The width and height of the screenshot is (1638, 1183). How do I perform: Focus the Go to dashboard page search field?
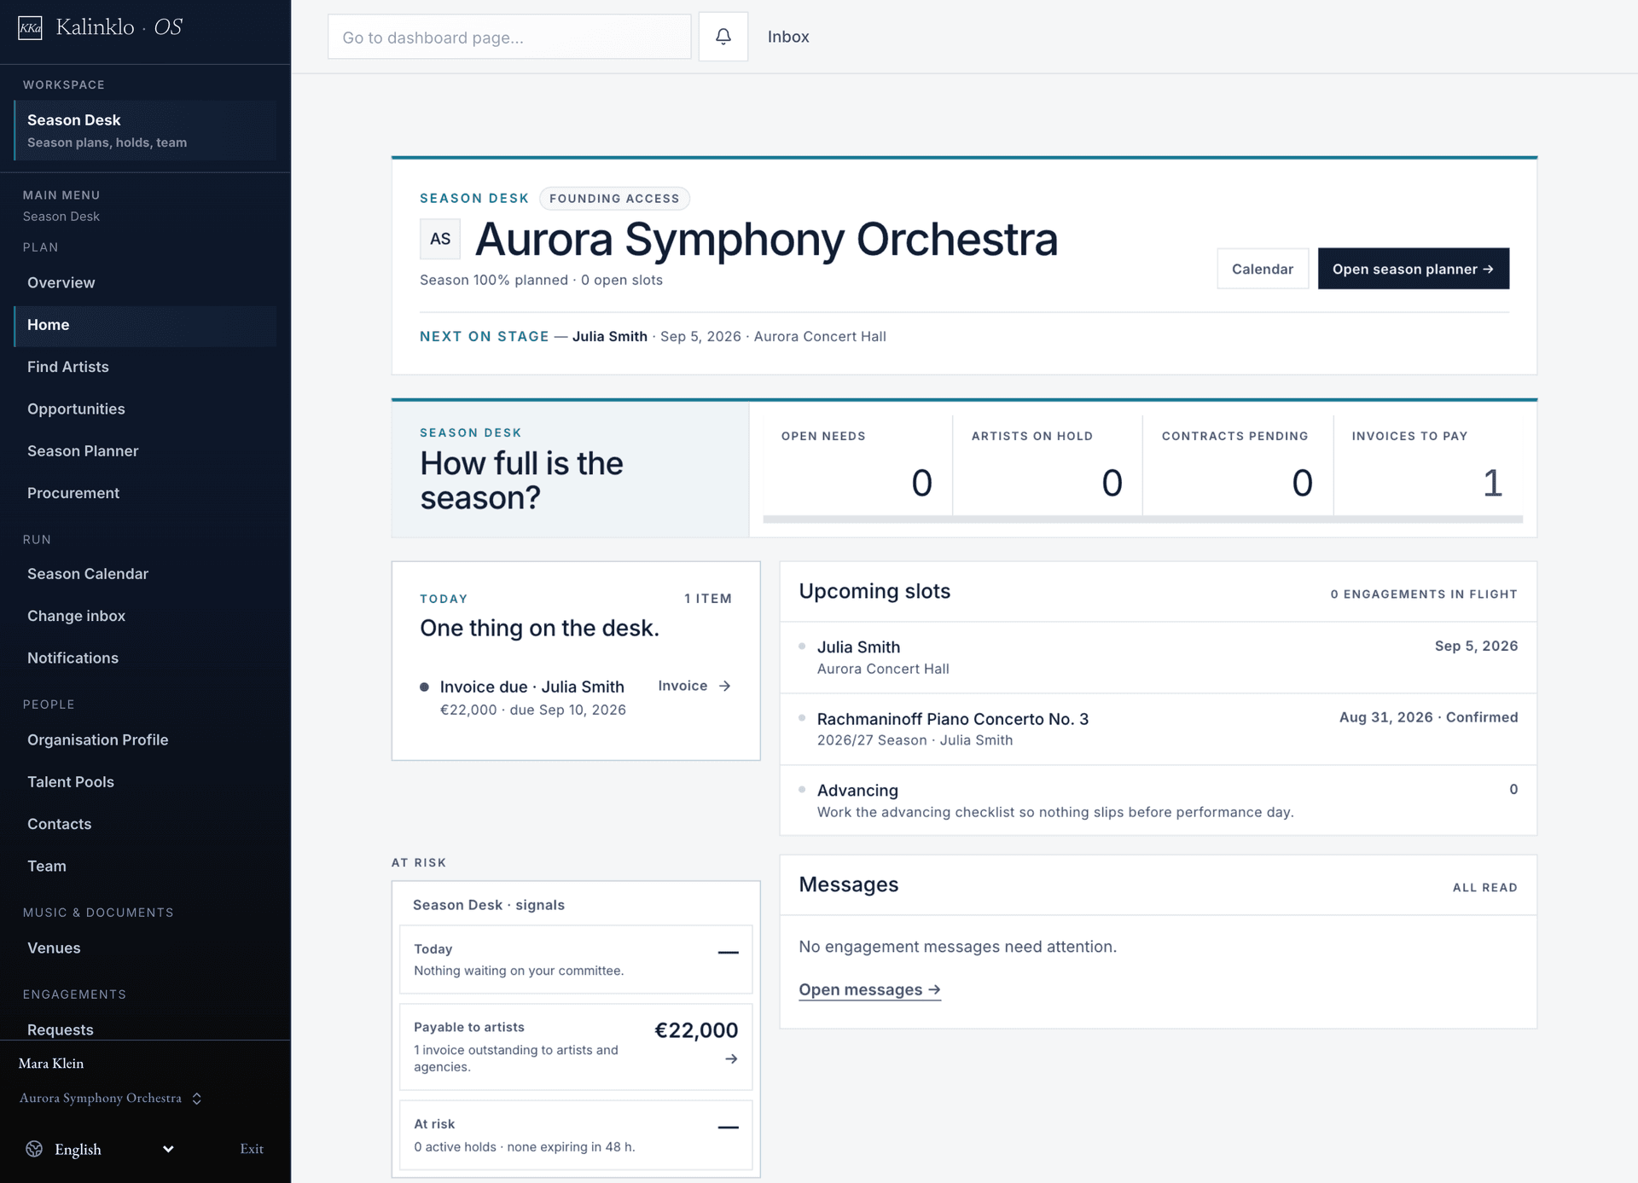click(x=509, y=37)
